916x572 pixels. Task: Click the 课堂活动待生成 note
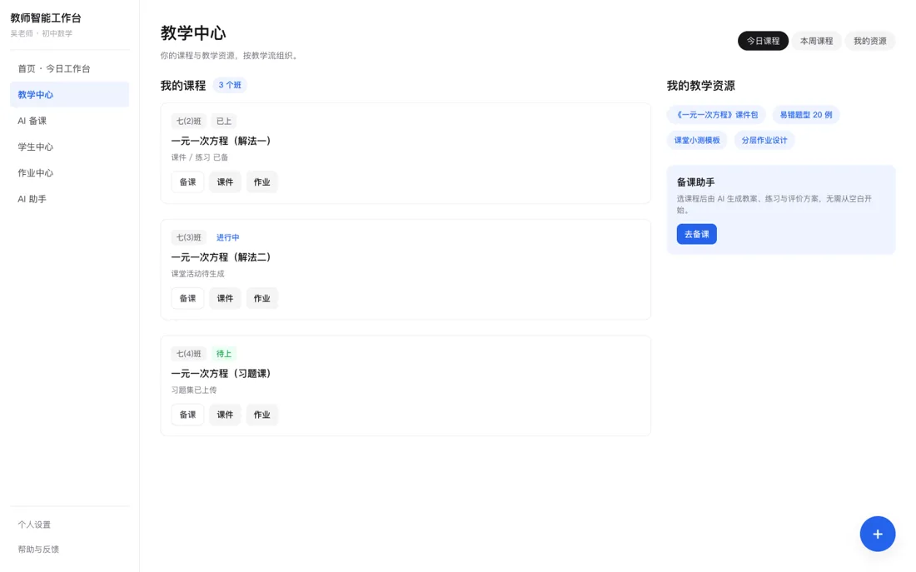point(197,274)
